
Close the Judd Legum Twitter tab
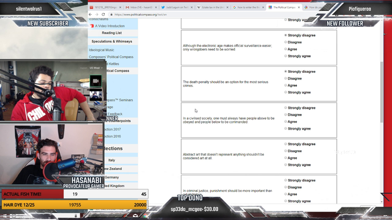point(192,7)
